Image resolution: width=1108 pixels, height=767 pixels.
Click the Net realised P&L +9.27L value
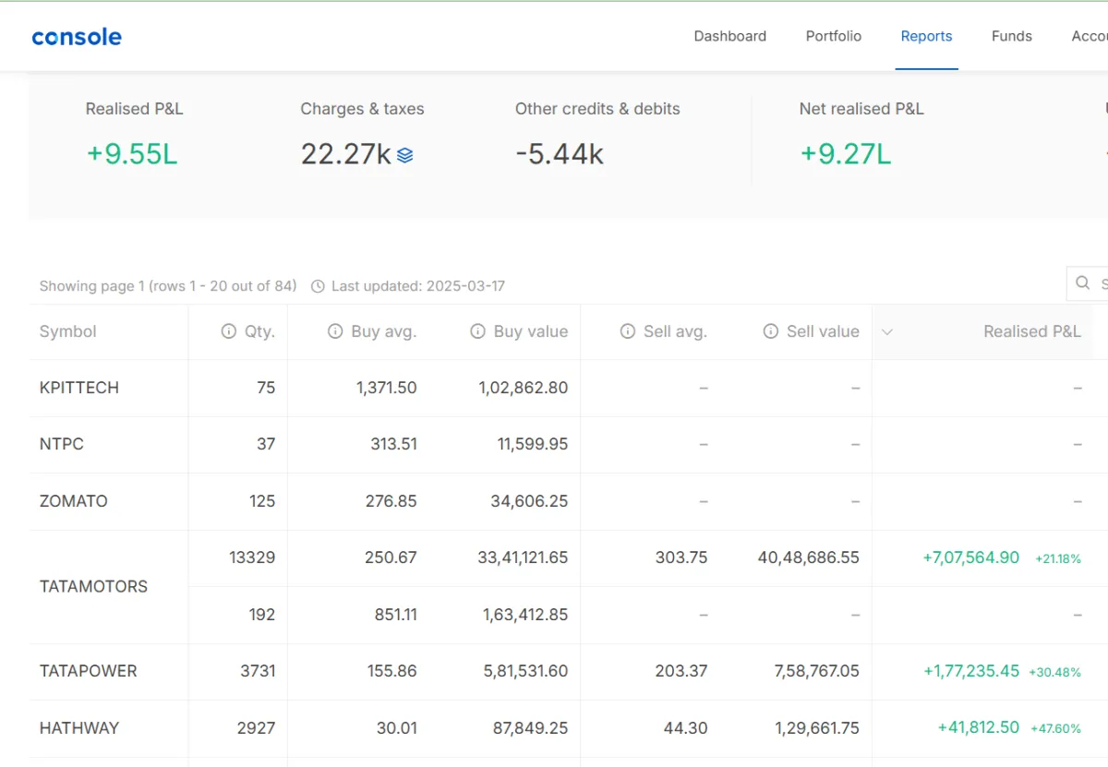point(845,154)
